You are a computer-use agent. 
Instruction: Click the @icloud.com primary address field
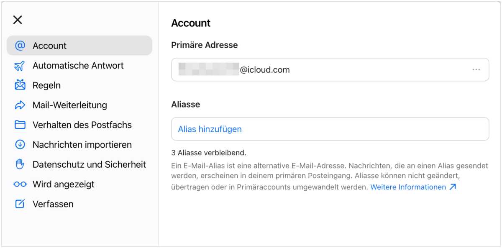pyautogui.click(x=330, y=69)
